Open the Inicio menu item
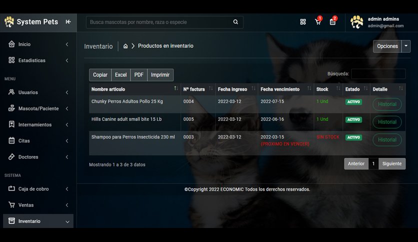This screenshot has height=242, width=418. [x=38, y=44]
